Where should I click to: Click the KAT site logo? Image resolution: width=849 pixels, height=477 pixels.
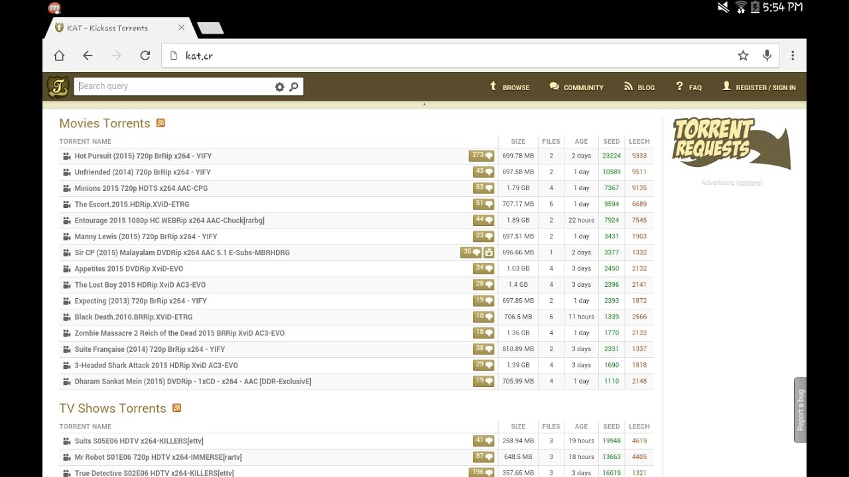coord(58,87)
